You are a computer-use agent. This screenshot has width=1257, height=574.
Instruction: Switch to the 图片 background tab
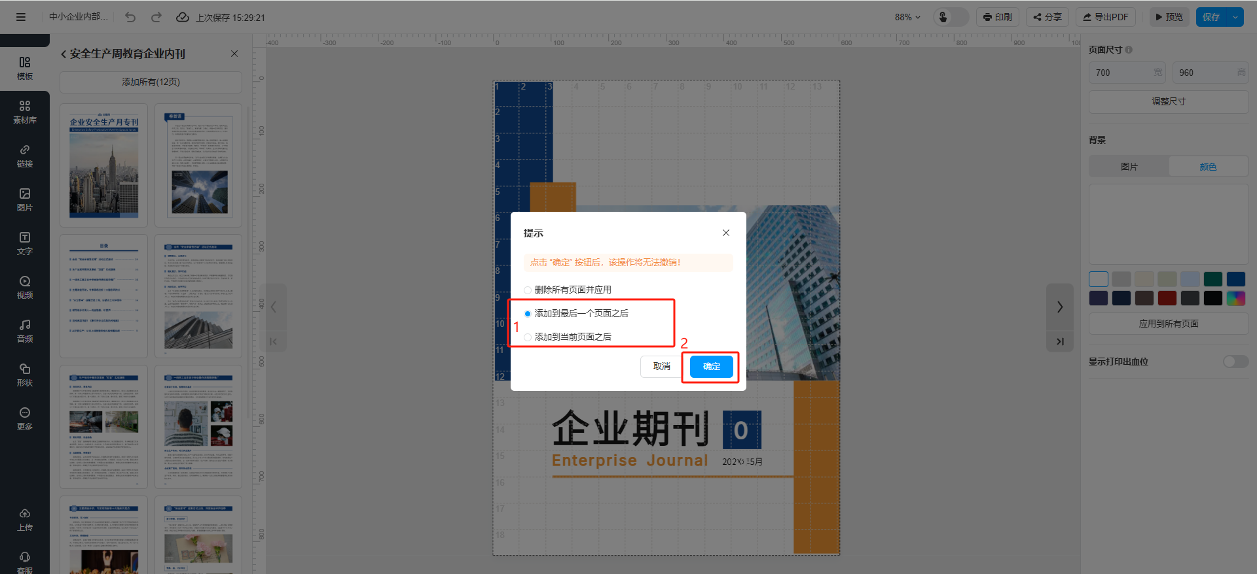point(1129,167)
